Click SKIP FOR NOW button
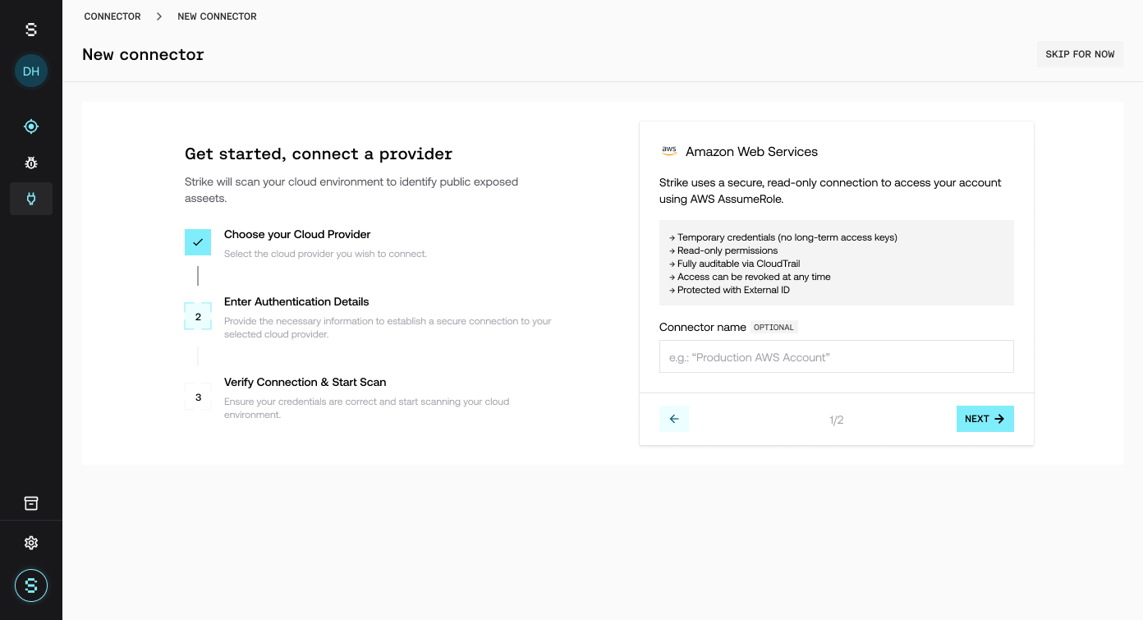Image resolution: width=1143 pixels, height=620 pixels. [x=1080, y=54]
